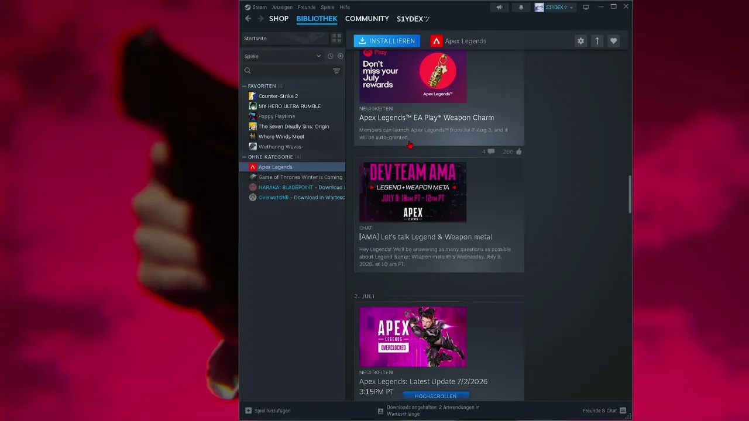Open the COMMUNITY tab
Screen dimensions: 749x421
pyautogui.click(x=367, y=19)
